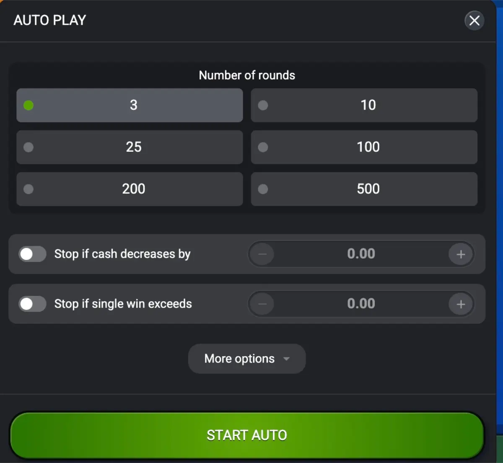Pick the 25 rounds option
This screenshot has width=503, height=463.
(130, 147)
